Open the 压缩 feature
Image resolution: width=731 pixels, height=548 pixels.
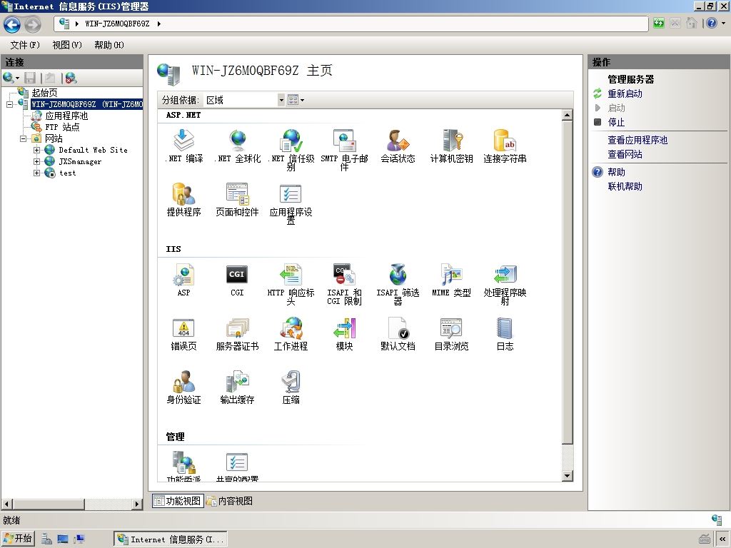[291, 387]
